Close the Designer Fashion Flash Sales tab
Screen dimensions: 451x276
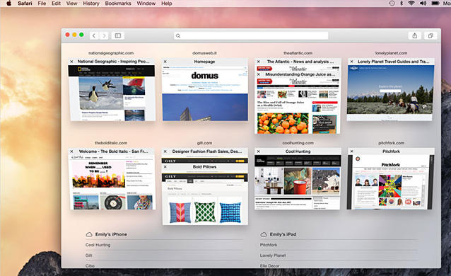(165, 151)
